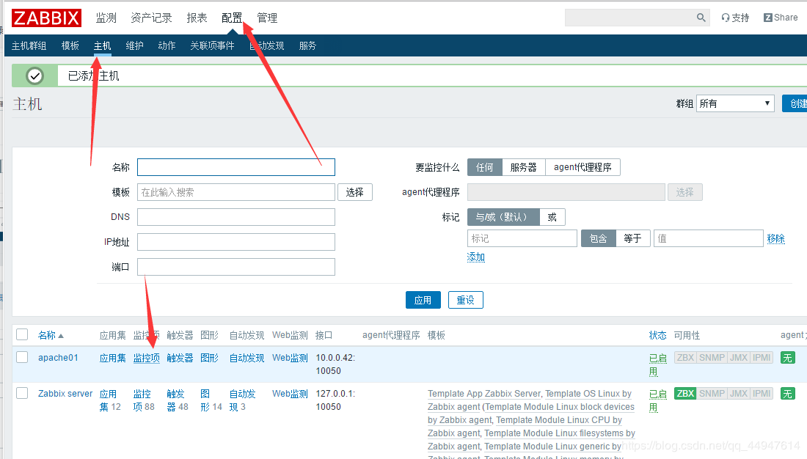Open 触发器 for apache01

180,358
